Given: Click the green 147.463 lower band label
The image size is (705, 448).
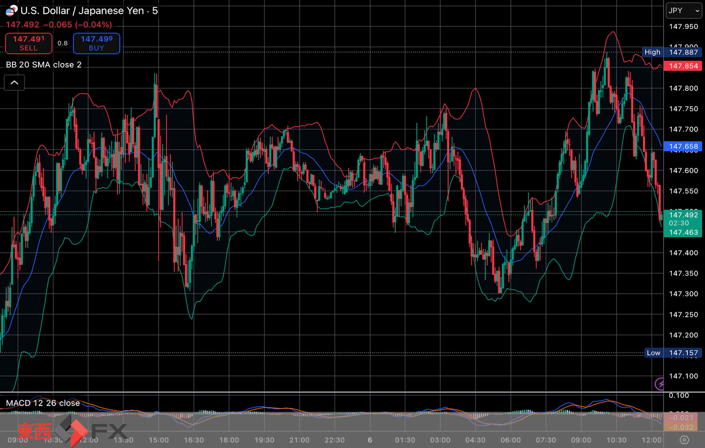Looking at the screenshot, I should pyautogui.click(x=683, y=232).
